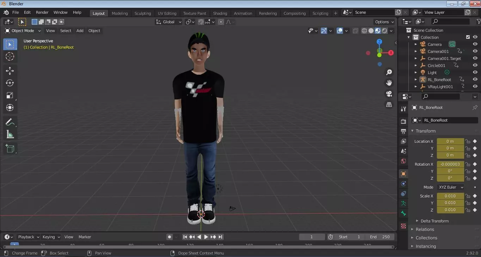The image size is (481, 257).
Task: Open the Output properties tab
Action: click(403, 131)
